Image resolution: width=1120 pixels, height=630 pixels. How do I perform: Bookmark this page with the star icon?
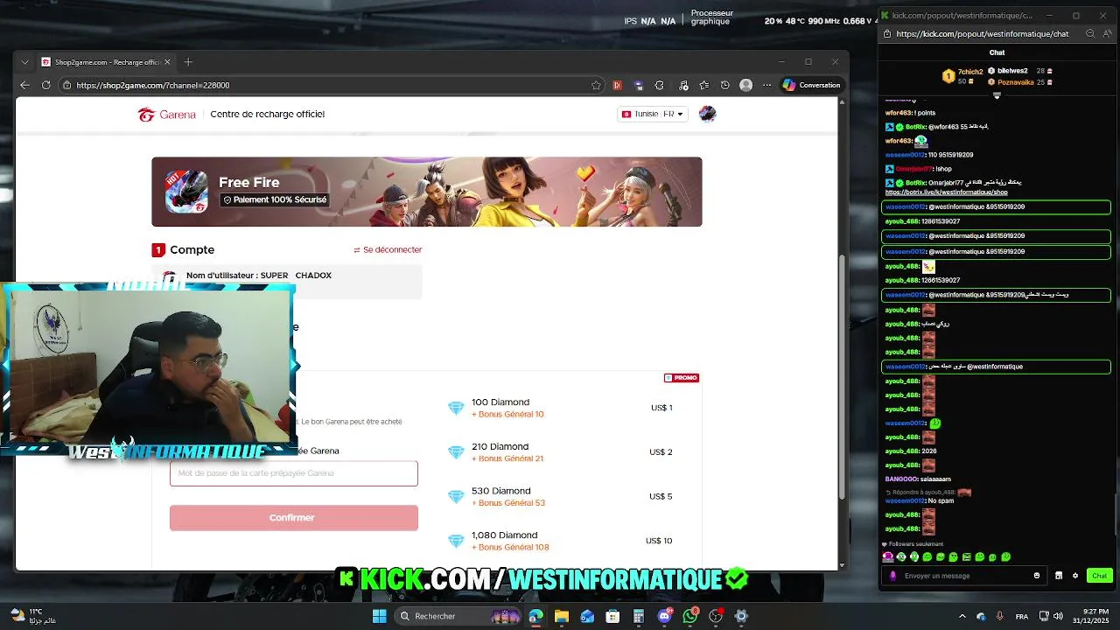596,85
